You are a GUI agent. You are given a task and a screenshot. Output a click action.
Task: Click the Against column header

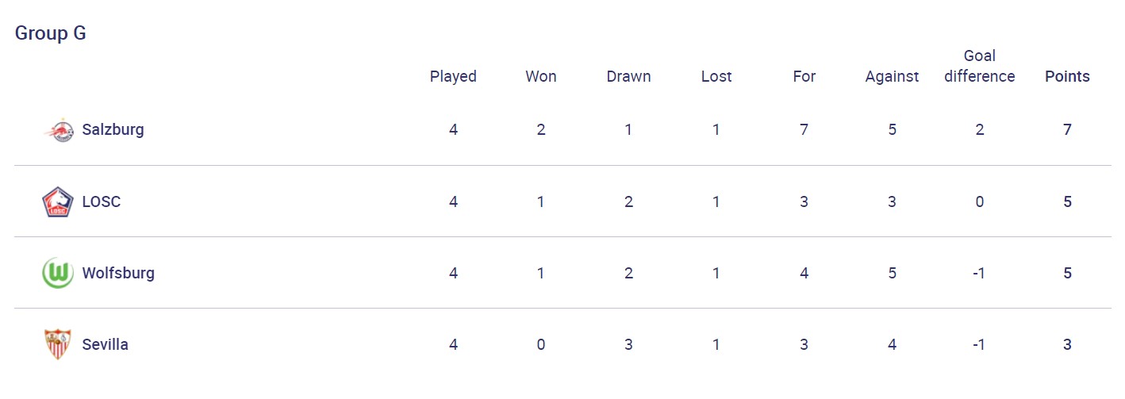[x=892, y=77]
